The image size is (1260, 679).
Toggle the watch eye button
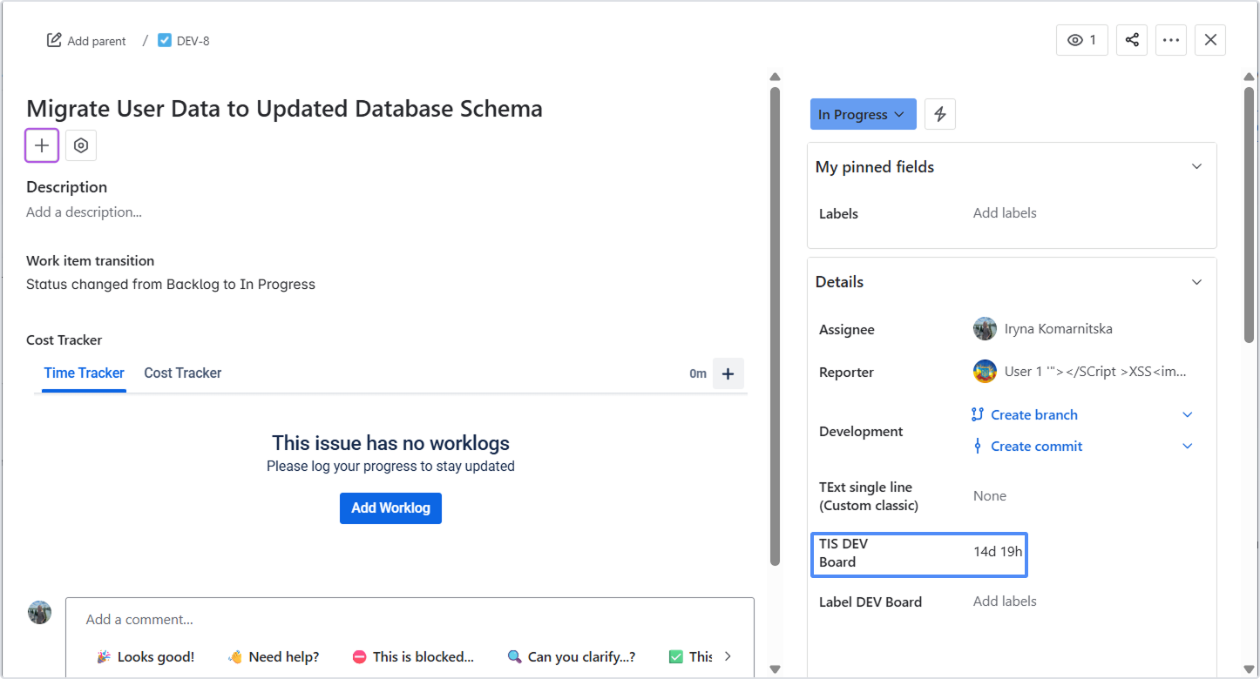(x=1082, y=40)
